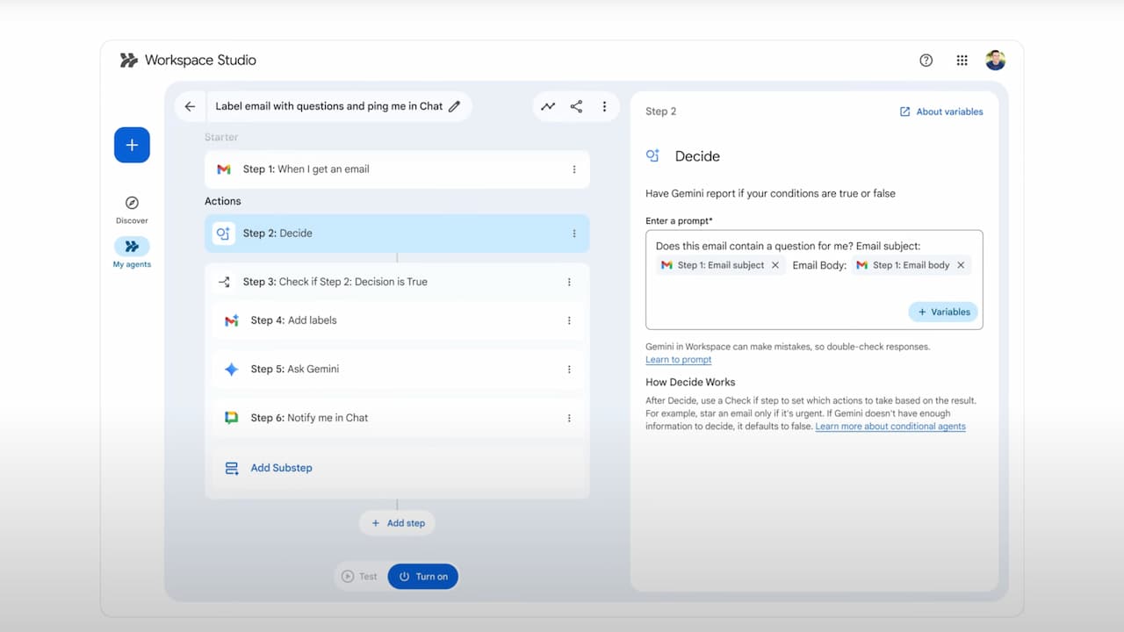Click the blue plus create button
The width and height of the screenshot is (1124, 632).
pos(132,145)
